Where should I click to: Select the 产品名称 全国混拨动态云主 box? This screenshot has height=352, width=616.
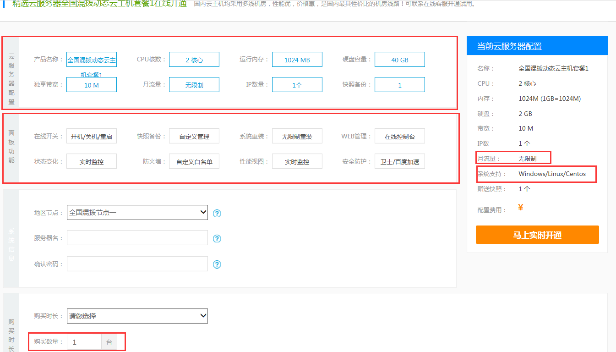pos(92,60)
